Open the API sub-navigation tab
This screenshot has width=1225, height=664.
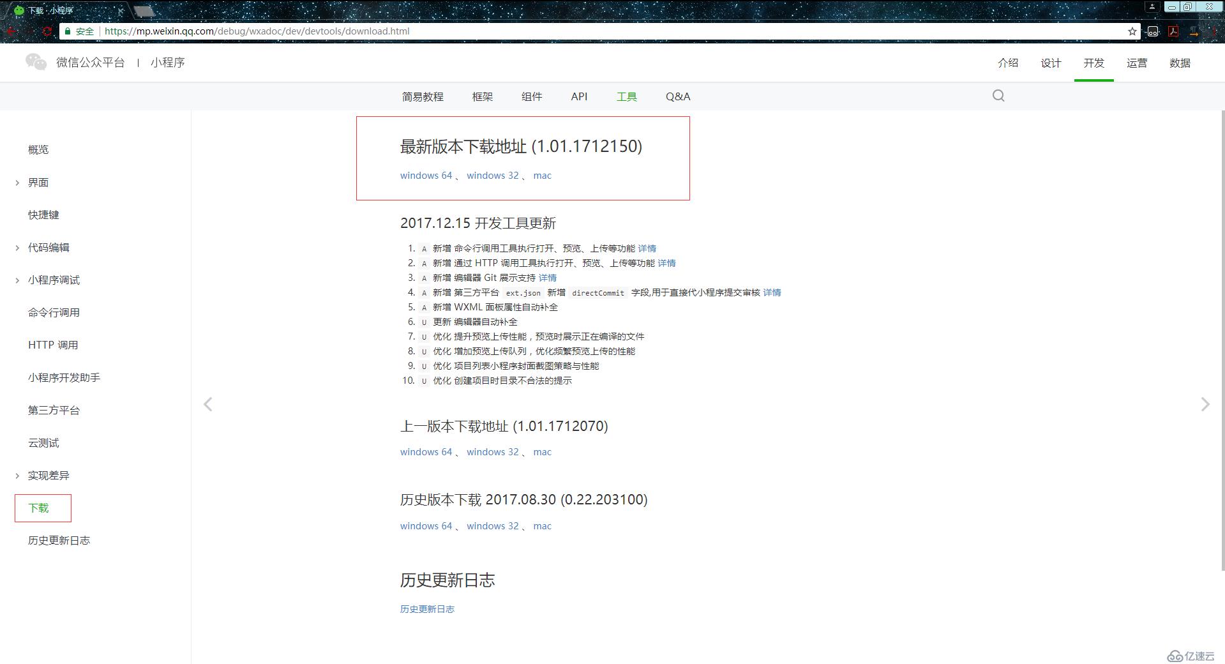pyautogui.click(x=579, y=96)
